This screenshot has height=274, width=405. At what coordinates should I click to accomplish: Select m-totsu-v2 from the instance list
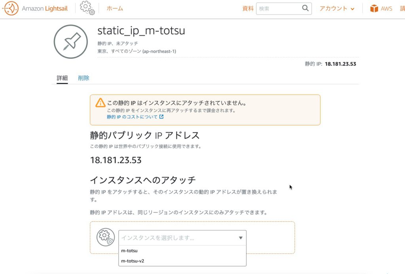(132, 261)
